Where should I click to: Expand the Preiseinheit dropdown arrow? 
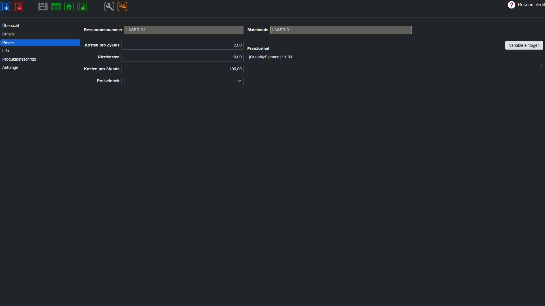click(239, 81)
